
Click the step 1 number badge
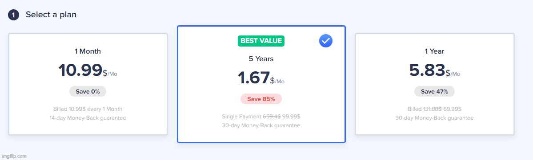click(13, 15)
